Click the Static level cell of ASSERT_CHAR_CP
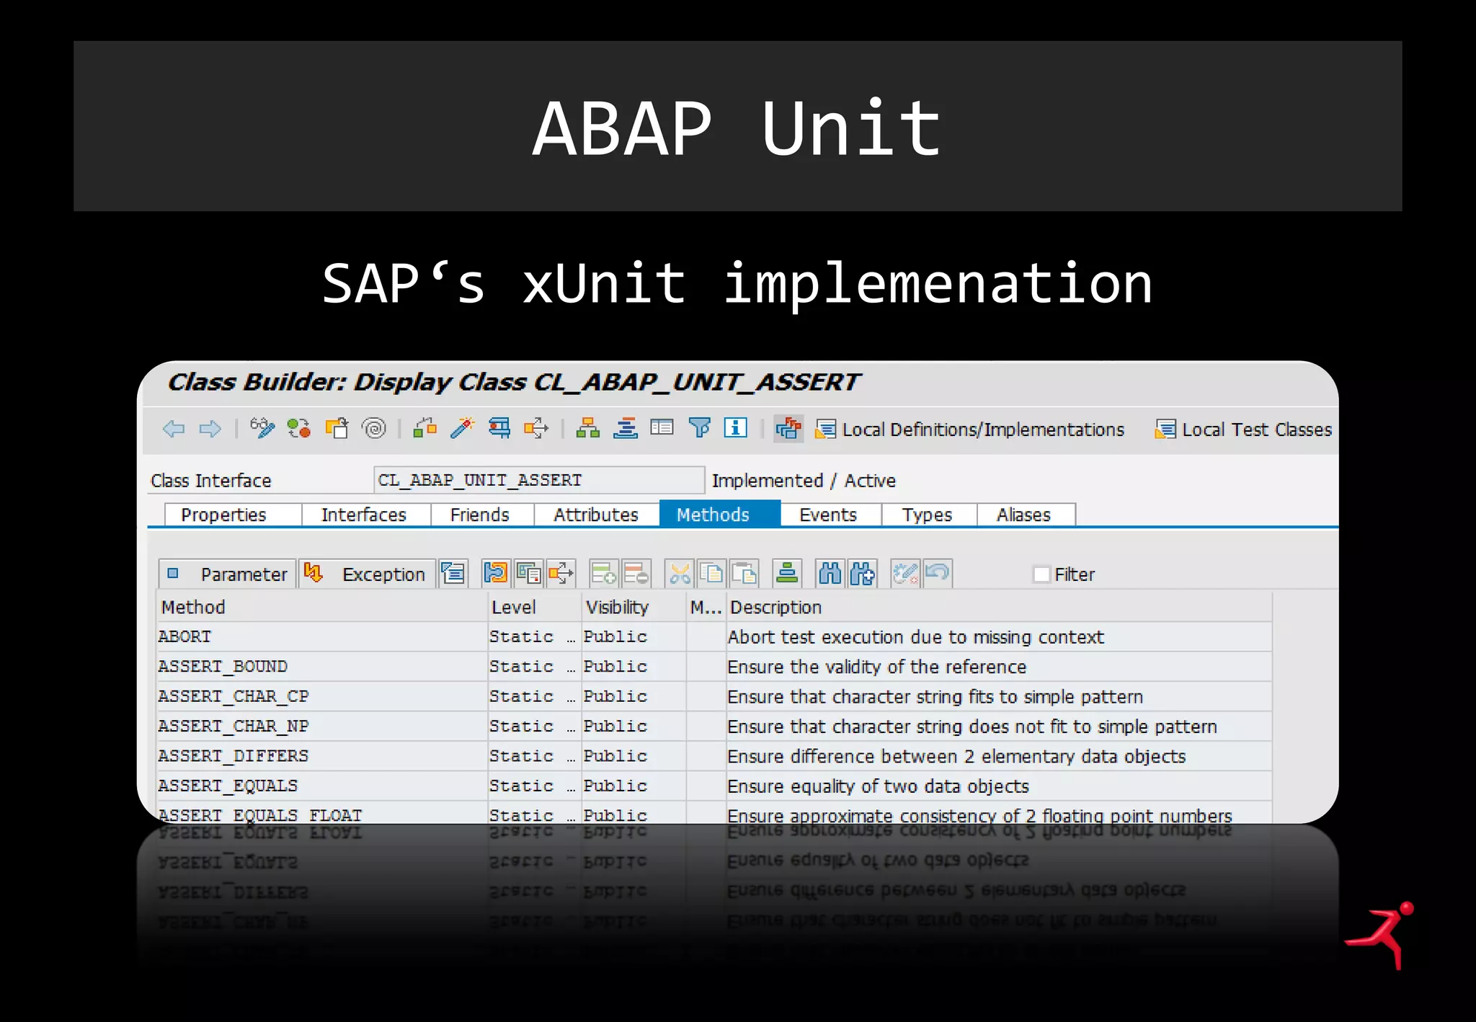 pyautogui.click(x=534, y=696)
